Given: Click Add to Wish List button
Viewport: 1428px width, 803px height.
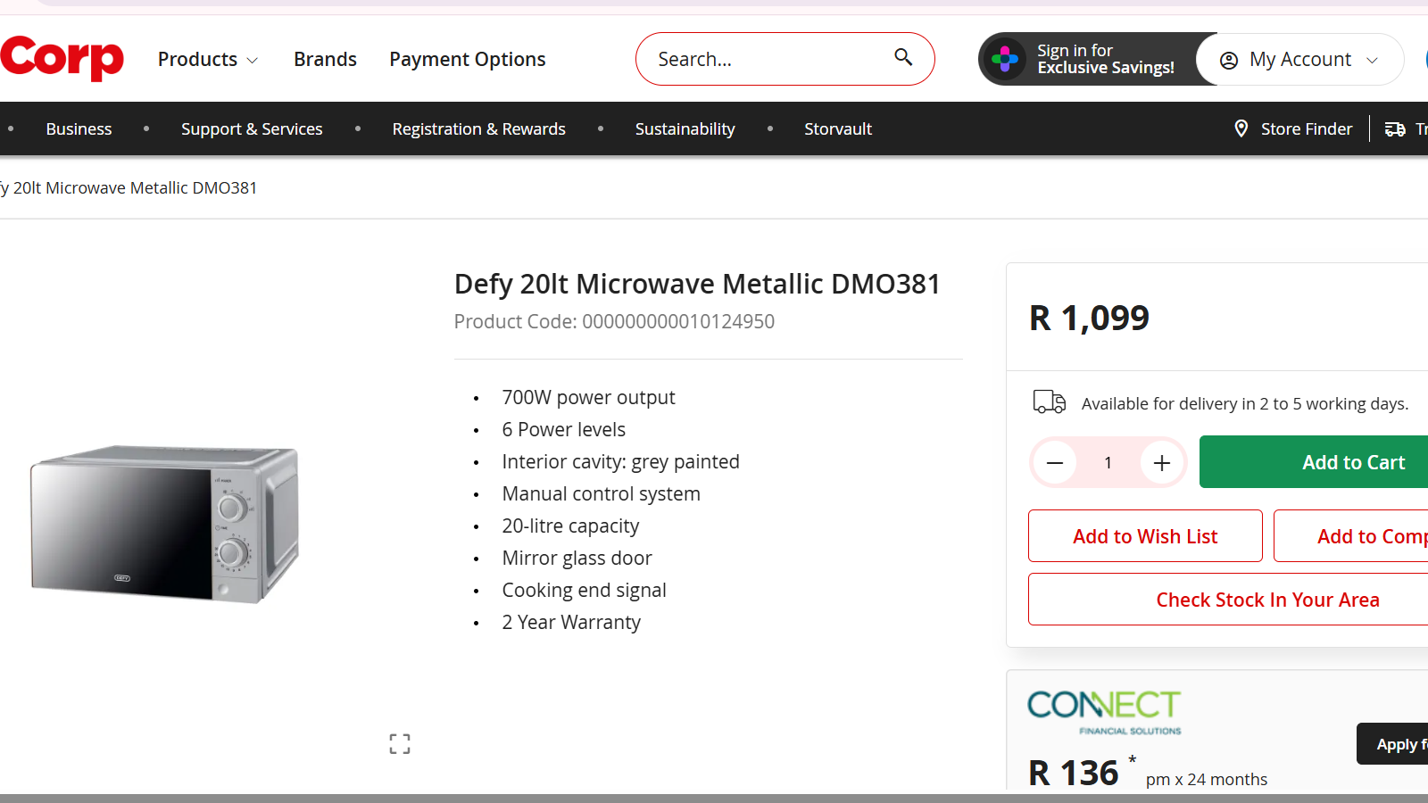Looking at the screenshot, I should pos(1145,536).
